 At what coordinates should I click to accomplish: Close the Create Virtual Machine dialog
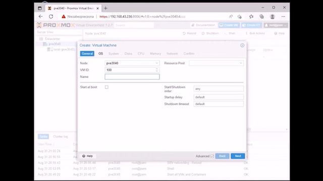click(242, 45)
